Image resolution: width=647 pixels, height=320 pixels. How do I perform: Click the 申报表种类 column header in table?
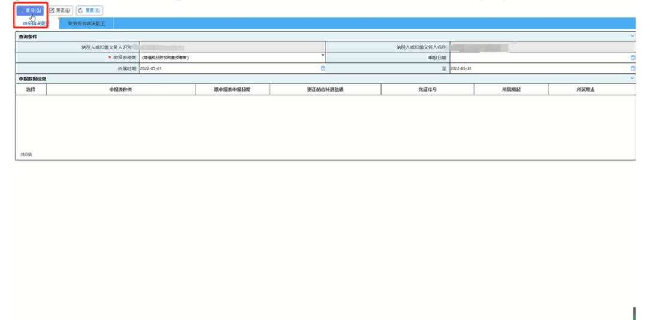120,90
